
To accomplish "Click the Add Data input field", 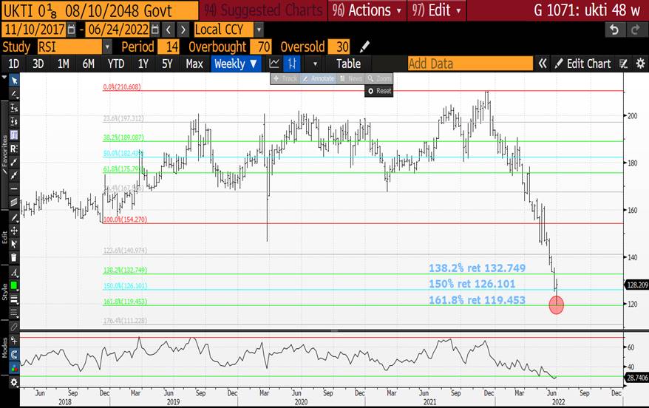I will pos(470,64).
